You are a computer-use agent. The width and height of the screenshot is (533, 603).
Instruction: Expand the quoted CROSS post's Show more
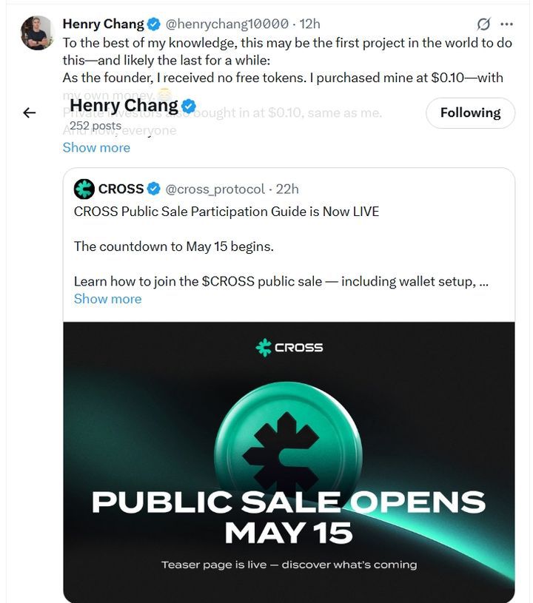point(107,299)
